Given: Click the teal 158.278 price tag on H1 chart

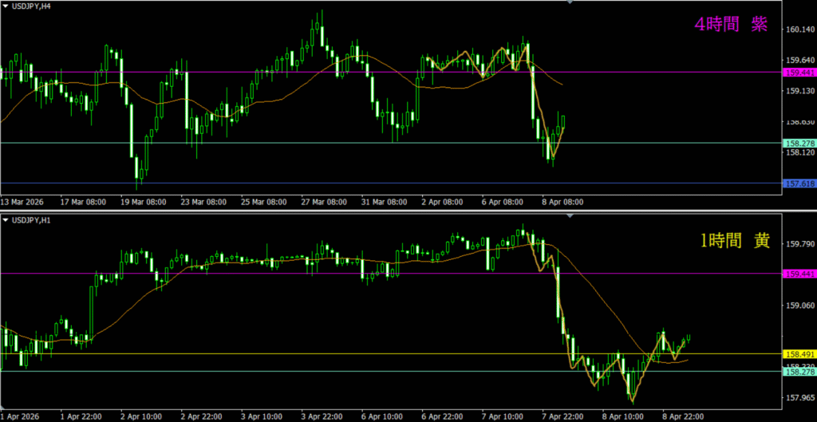Looking at the screenshot, I should [800, 372].
